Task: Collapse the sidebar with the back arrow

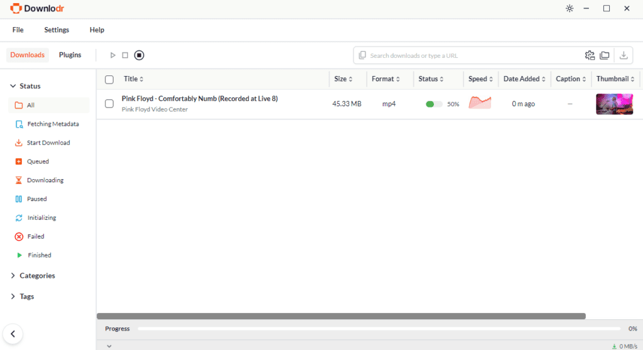Action: point(13,334)
